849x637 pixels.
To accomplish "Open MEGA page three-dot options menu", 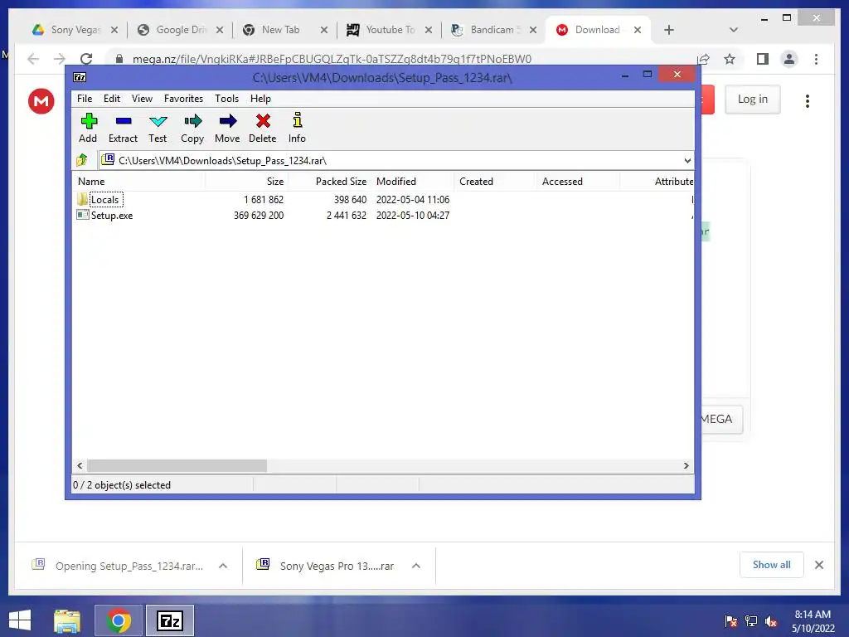I will [808, 100].
